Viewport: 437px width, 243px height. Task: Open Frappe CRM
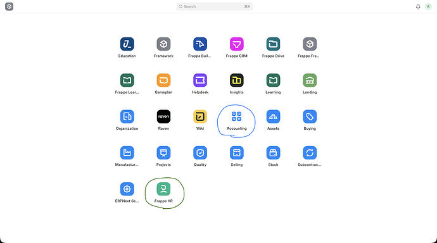click(237, 44)
